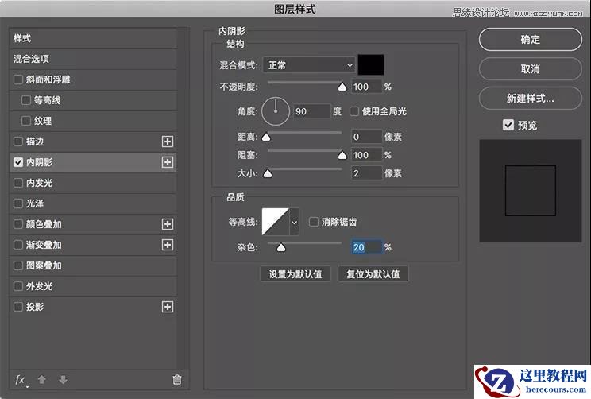Screen dimensions: 591x399
Task: Select the 光泽 effect row
Action: pyautogui.click(x=93, y=203)
